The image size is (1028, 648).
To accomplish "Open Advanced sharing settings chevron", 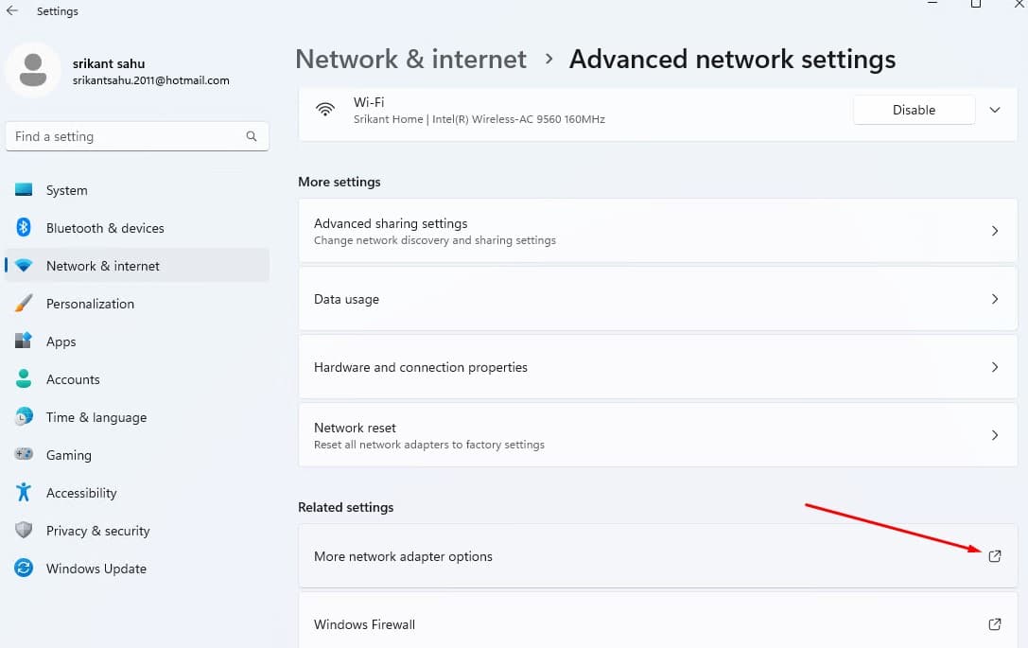I will pyautogui.click(x=995, y=231).
